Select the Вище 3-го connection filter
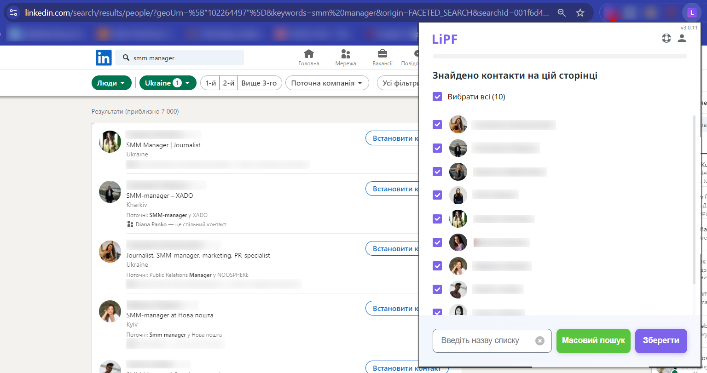The image size is (707, 373). 260,83
